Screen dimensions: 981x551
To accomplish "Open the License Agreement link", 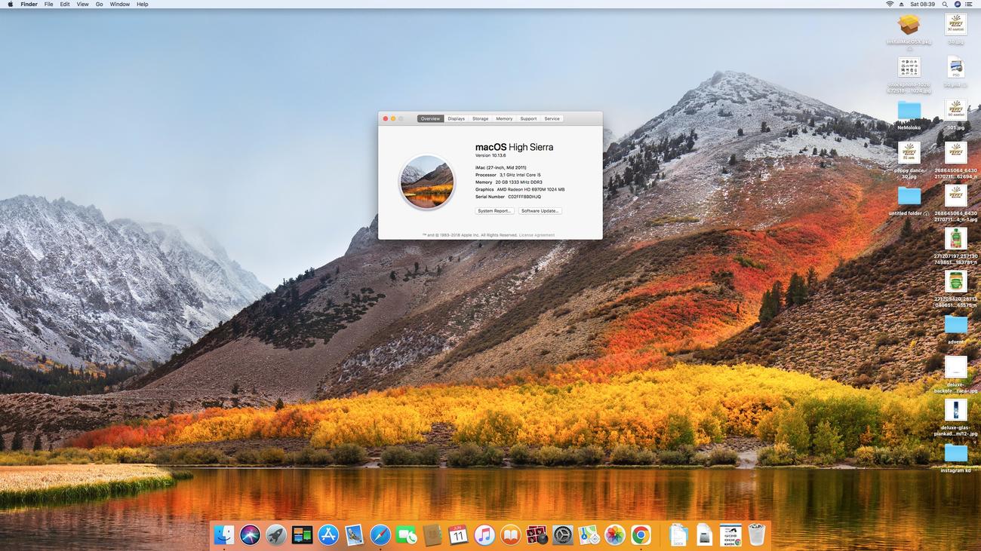I will click(x=537, y=235).
